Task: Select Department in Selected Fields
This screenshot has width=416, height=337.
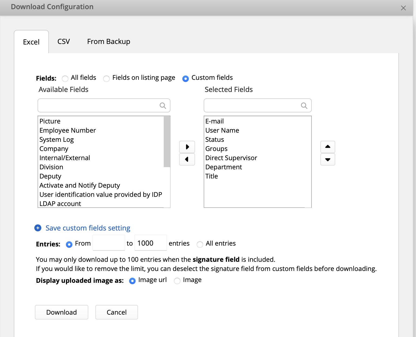Action: tap(258, 167)
